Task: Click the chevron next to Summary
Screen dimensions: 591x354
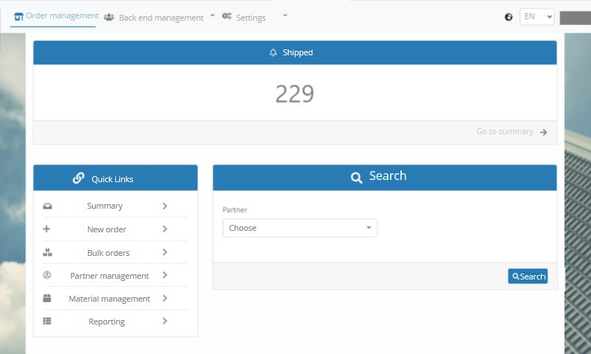Action: click(x=165, y=206)
